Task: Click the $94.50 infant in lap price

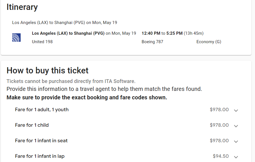Action: pos(221,156)
